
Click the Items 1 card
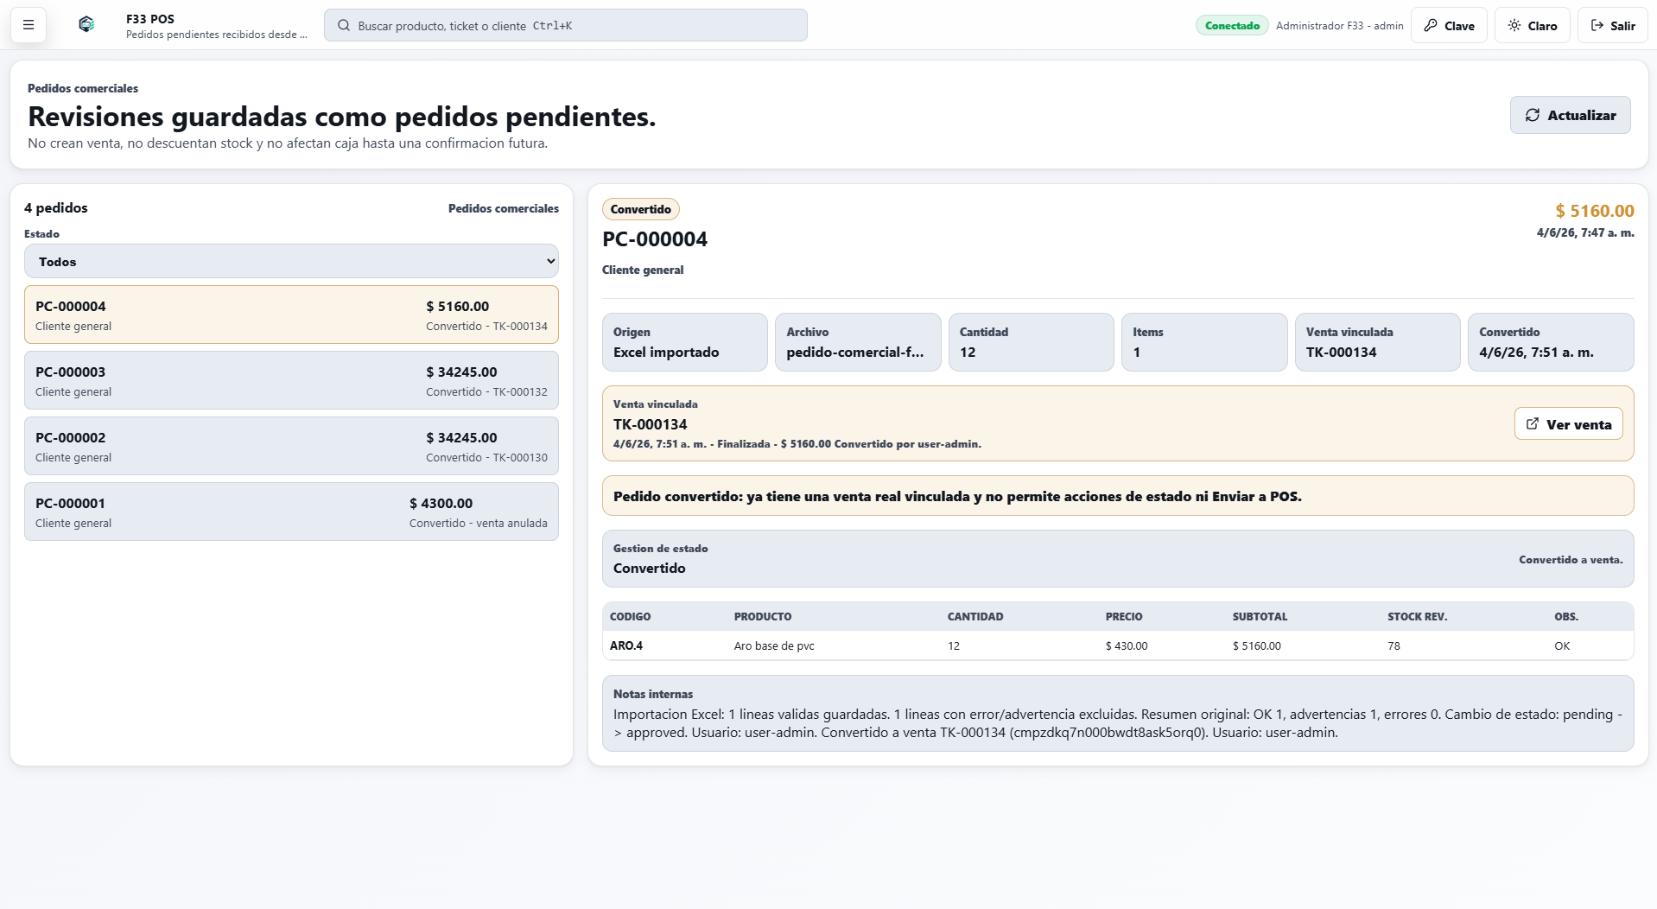point(1204,342)
